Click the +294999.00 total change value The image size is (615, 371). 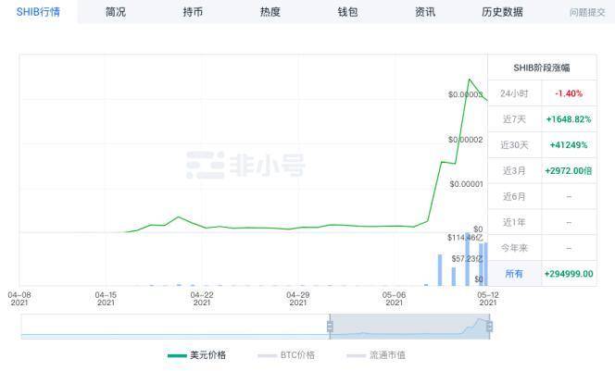[x=569, y=274]
